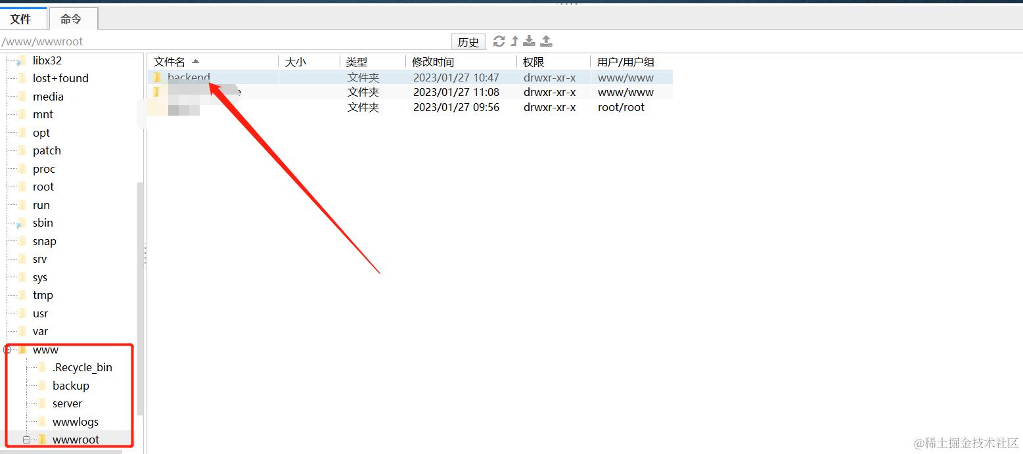1023x454 pixels.
Task: Select the root folder in the tree
Action: point(43,187)
